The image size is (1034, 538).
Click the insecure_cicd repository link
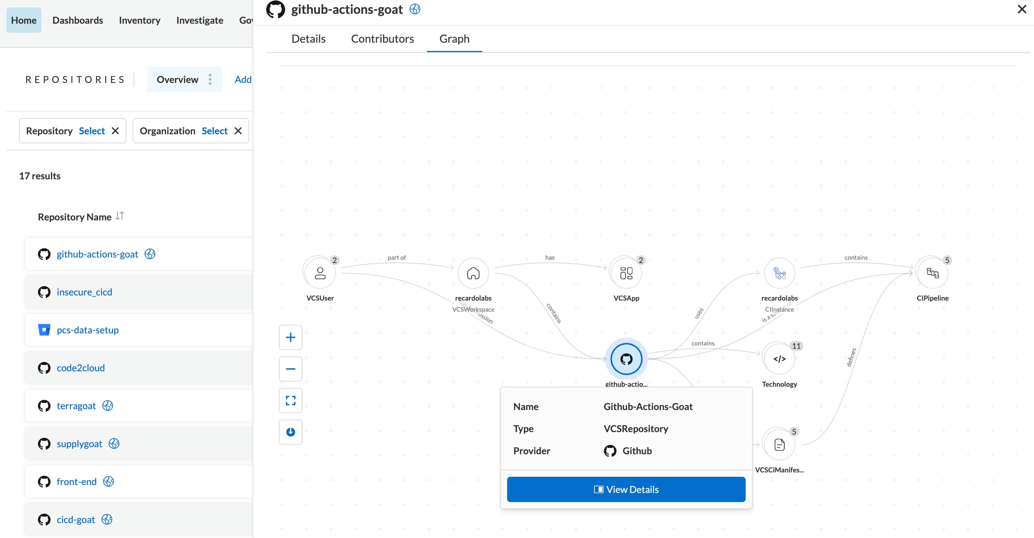click(84, 291)
